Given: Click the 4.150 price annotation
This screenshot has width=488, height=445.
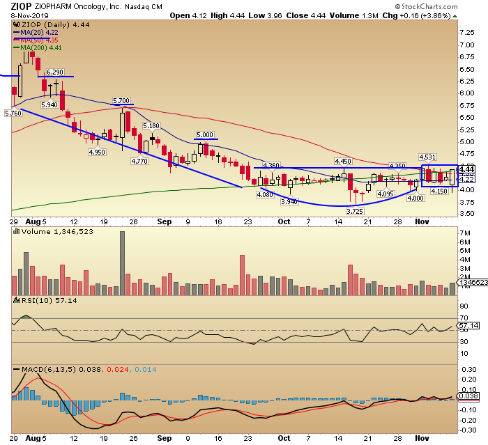Looking at the screenshot, I should click(x=439, y=191).
